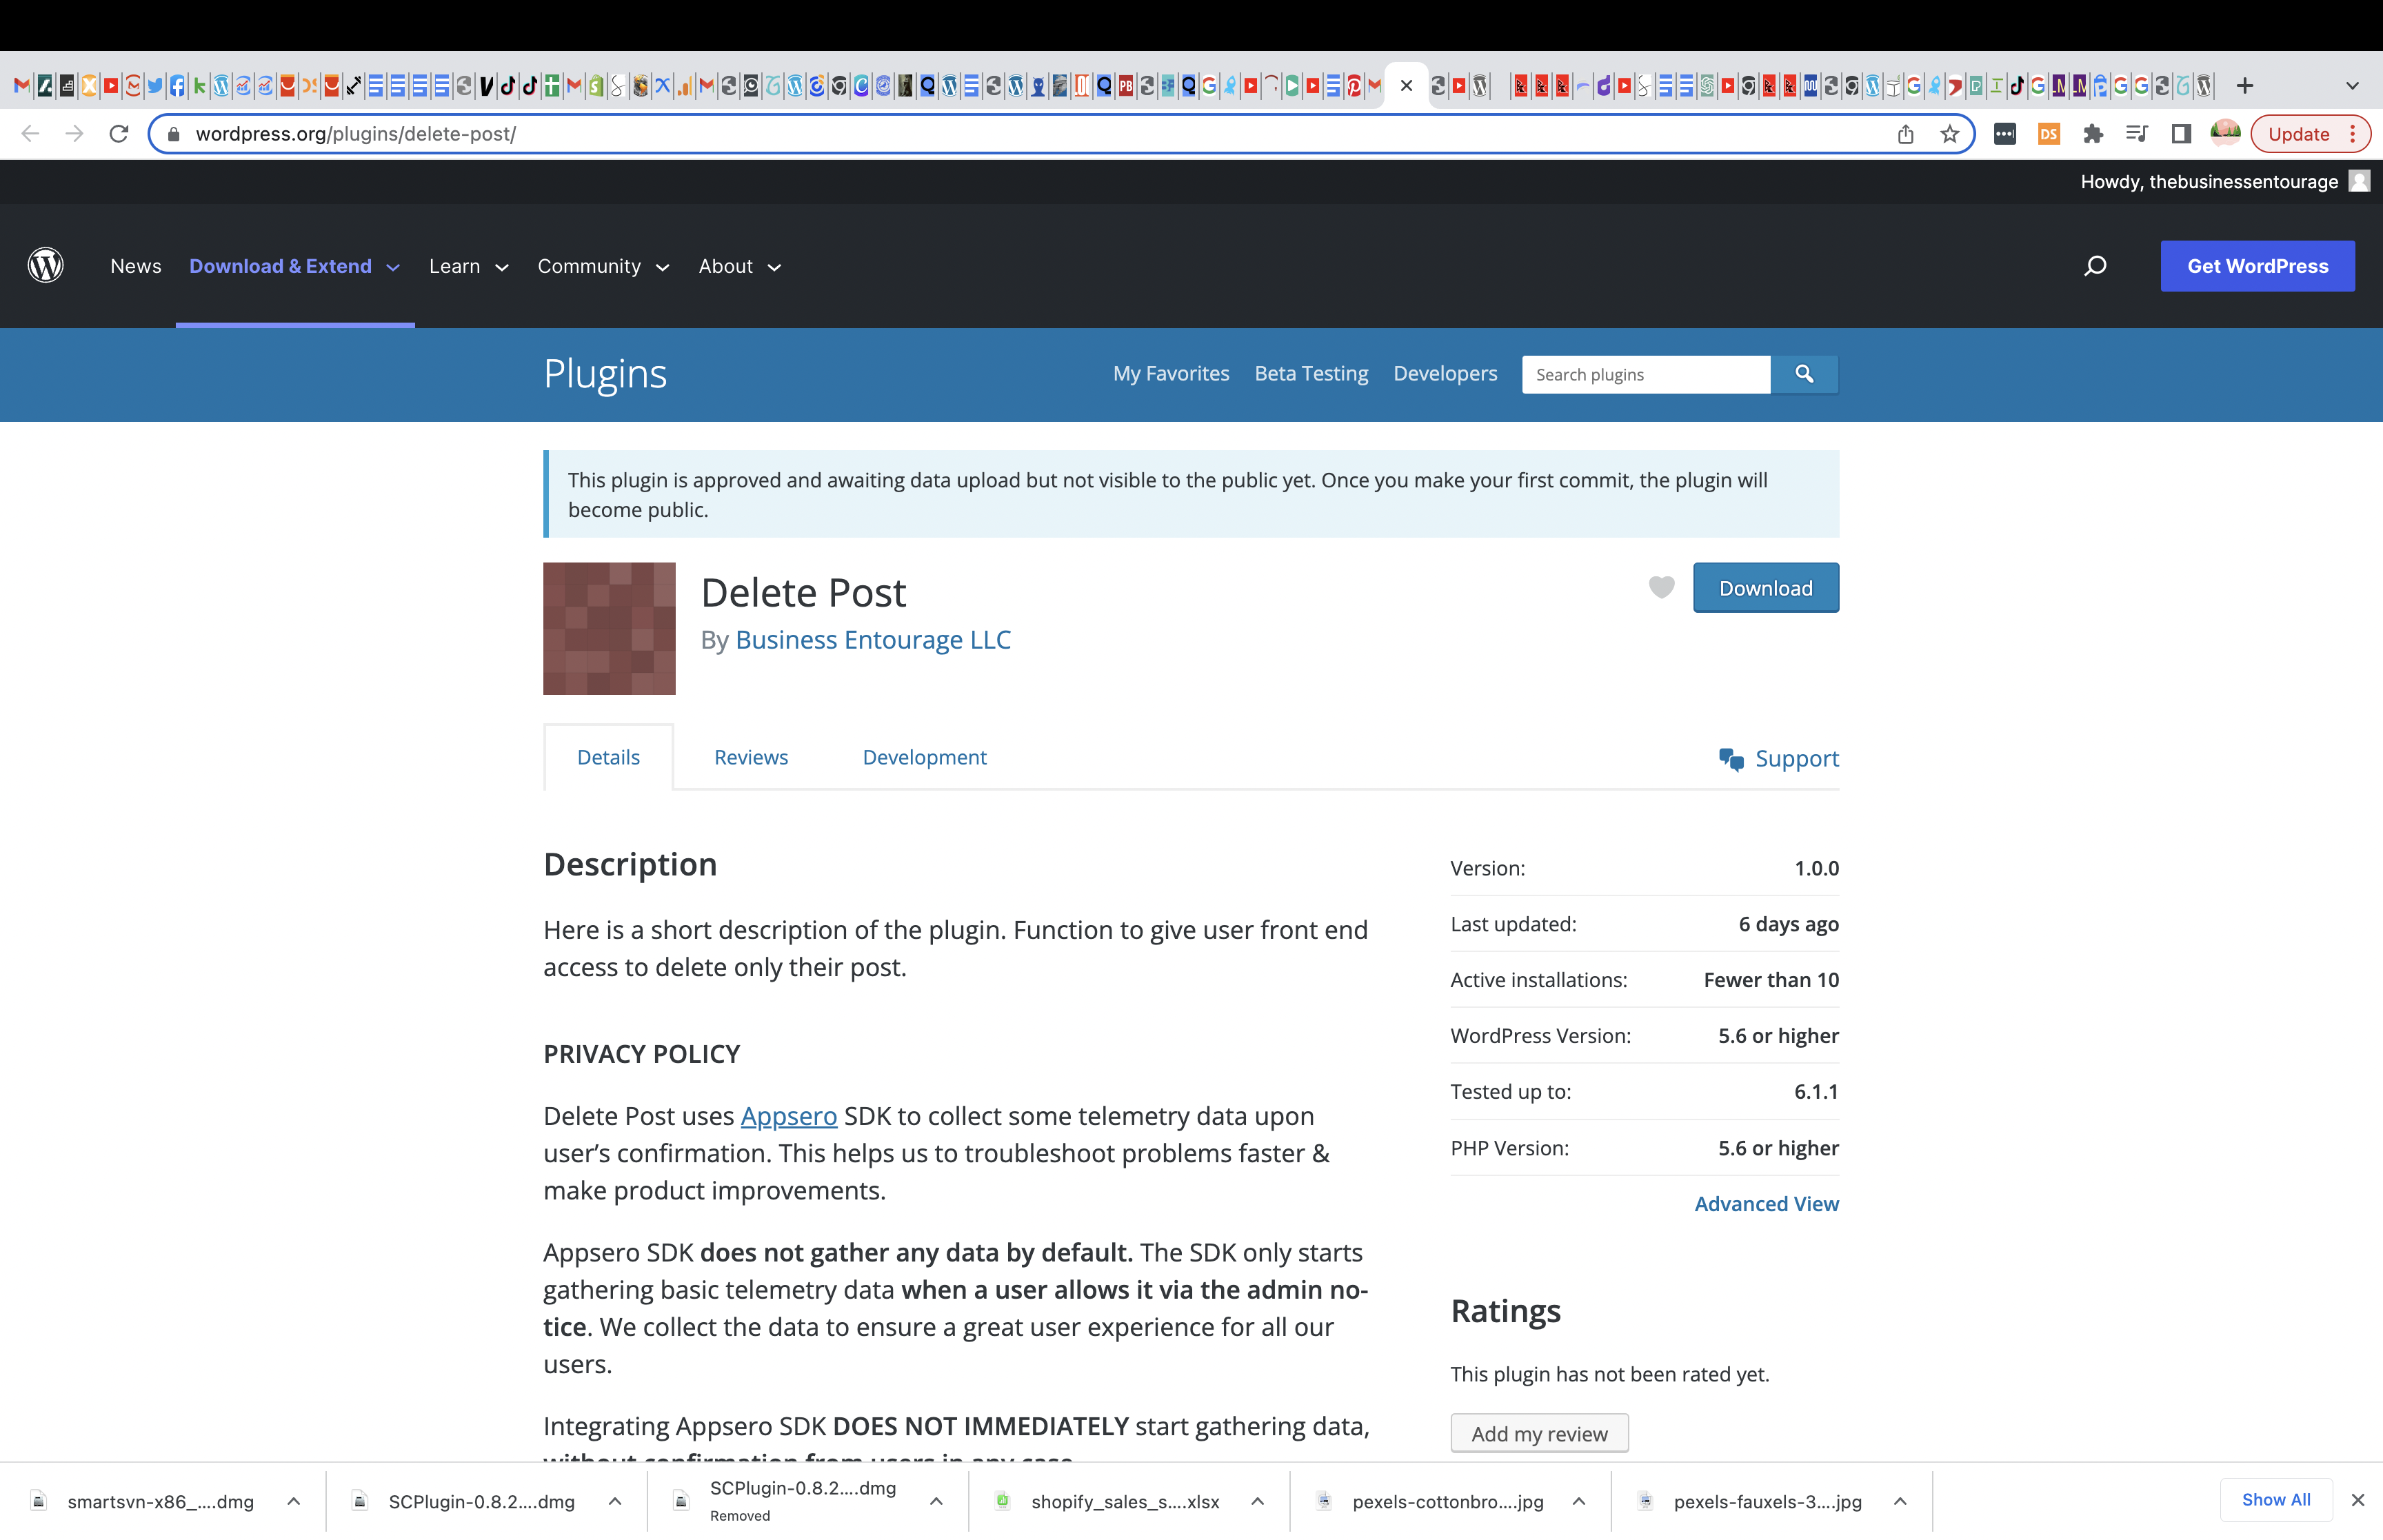Switch to the Details tab

[x=608, y=757]
